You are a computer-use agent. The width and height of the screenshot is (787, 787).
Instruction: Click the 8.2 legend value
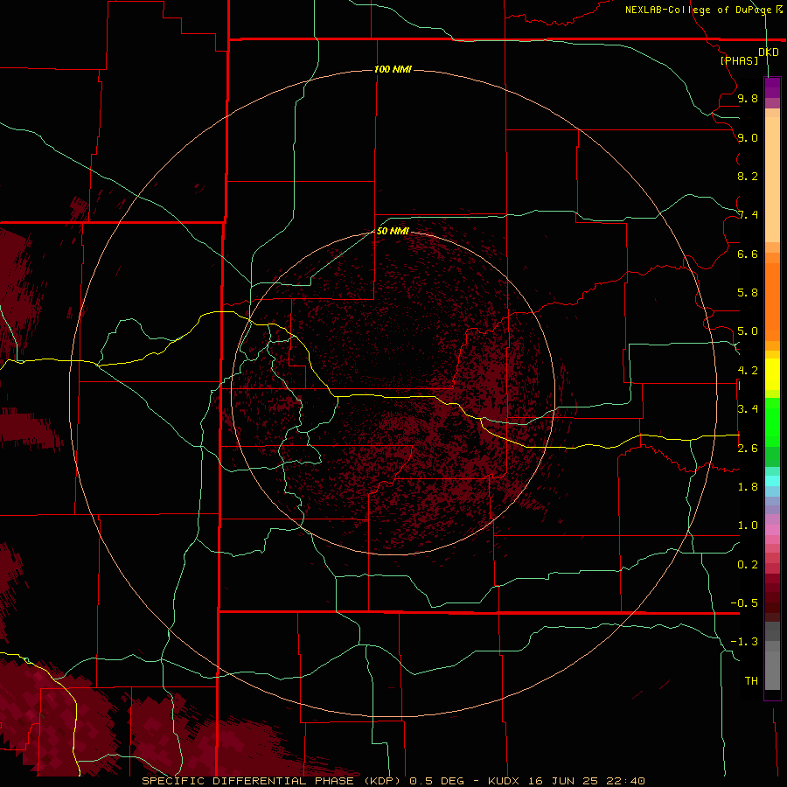tap(748, 176)
